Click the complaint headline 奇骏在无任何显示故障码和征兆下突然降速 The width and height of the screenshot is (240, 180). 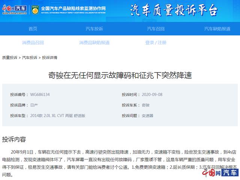tap(120, 75)
